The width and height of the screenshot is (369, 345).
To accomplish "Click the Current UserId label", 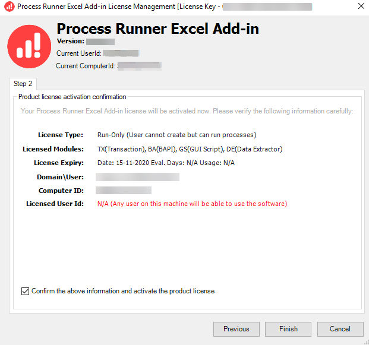I will (x=78, y=53).
